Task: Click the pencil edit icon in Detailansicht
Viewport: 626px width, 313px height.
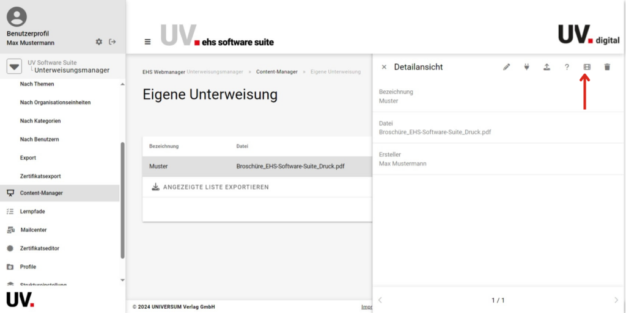Action: [x=506, y=67]
